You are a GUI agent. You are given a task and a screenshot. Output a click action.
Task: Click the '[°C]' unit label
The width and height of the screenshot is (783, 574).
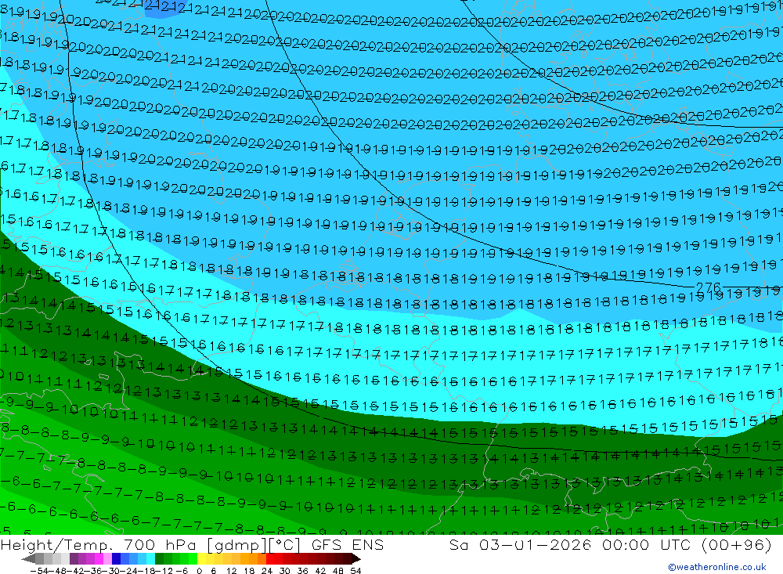[x=285, y=544]
